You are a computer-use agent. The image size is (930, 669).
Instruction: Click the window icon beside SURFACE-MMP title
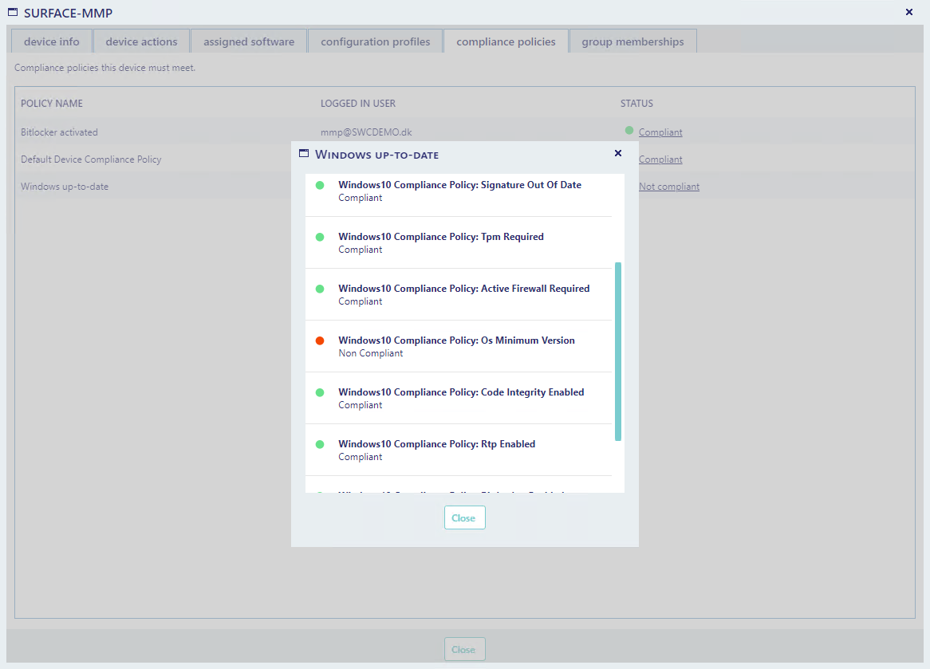coord(13,12)
